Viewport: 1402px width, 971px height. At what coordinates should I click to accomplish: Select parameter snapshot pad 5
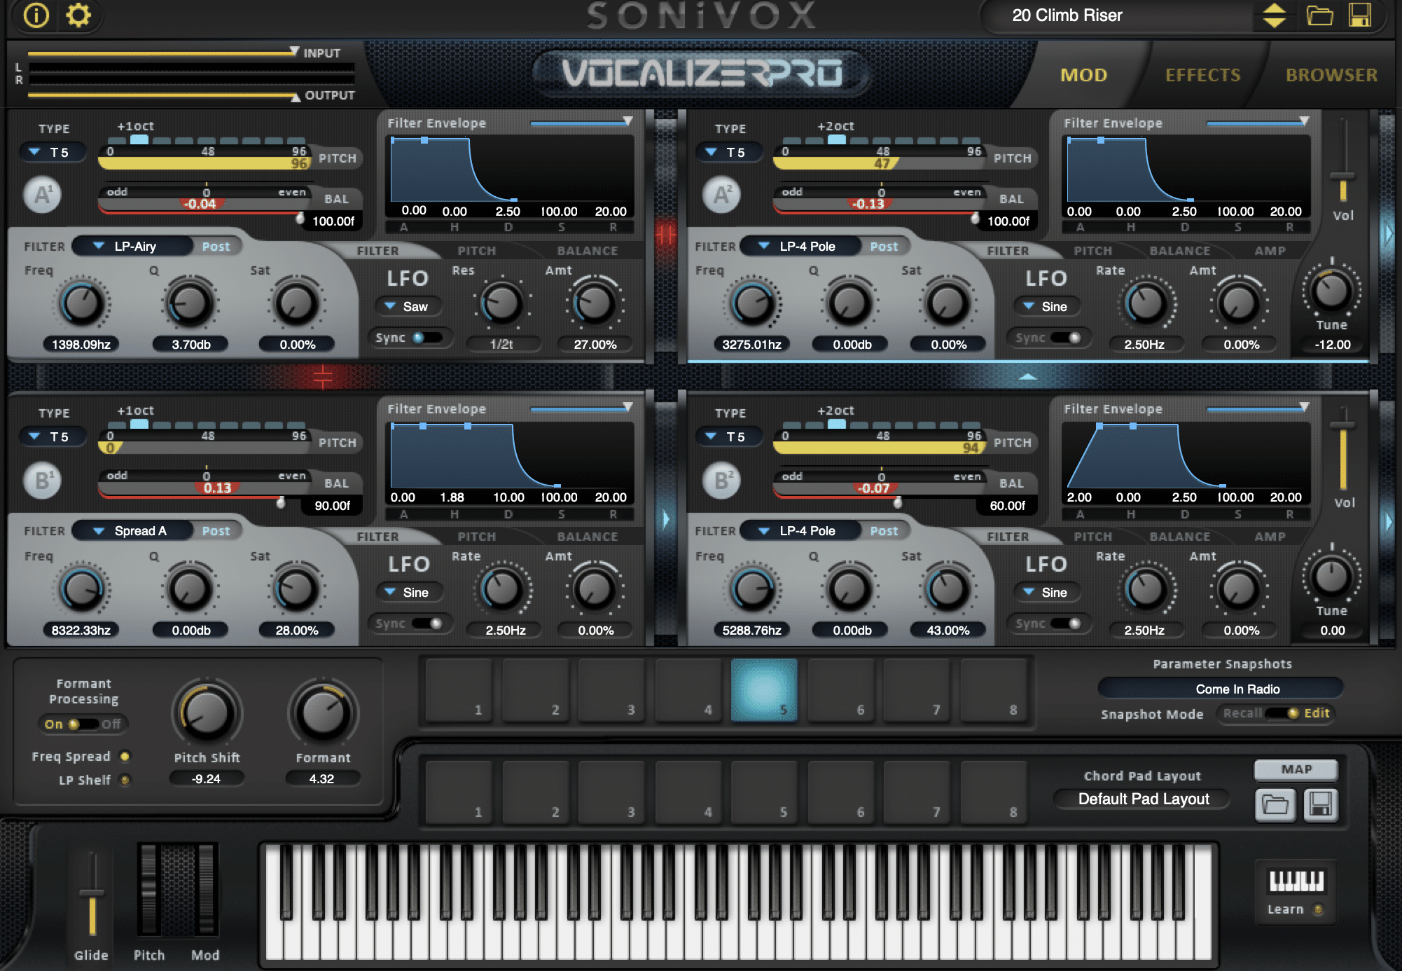point(764,689)
